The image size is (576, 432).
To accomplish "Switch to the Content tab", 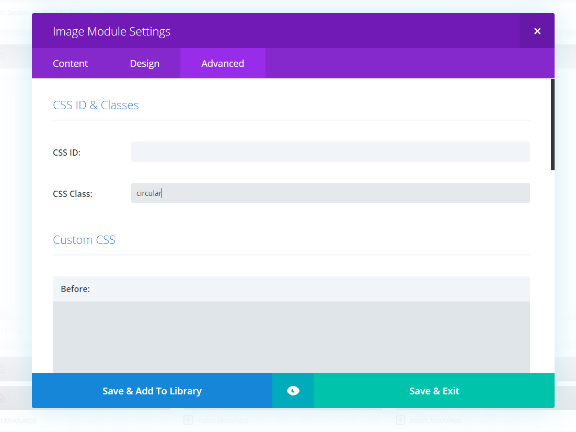I will coord(70,64).
